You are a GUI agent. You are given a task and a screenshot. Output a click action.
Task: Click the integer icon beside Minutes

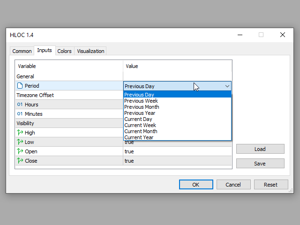(x=20, y=114)
